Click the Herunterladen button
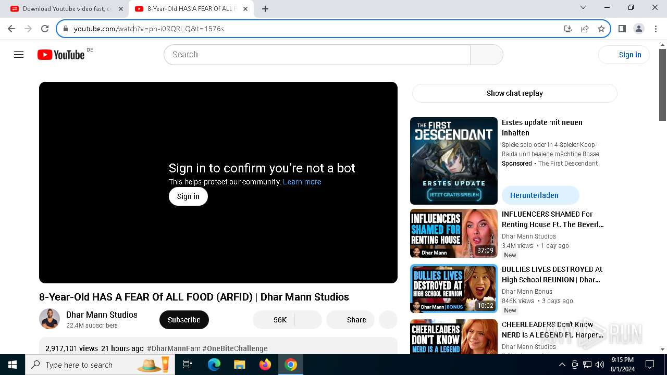This screenshot has width=667, height=375. pyautogui.click(x=540, y=195)
